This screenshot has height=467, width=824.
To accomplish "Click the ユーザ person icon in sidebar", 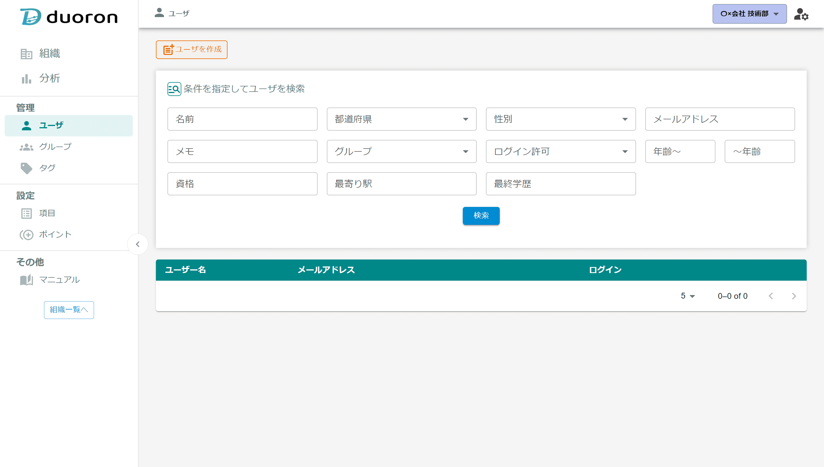I will click(x=26, y=125).
